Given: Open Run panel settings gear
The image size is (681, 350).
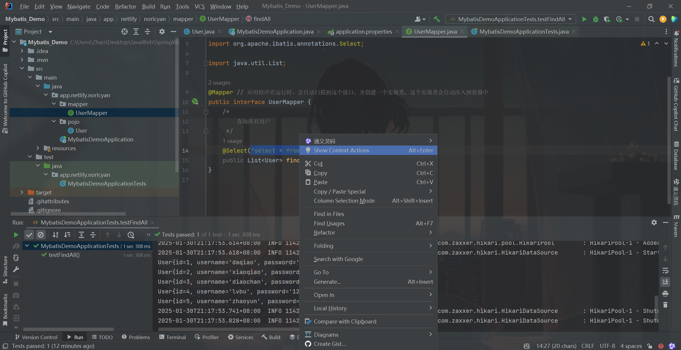Looking at the screenshot, I should (x=654, y=222).
